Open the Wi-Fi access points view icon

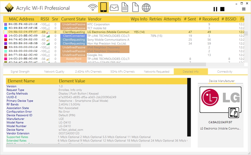(93, 8)
